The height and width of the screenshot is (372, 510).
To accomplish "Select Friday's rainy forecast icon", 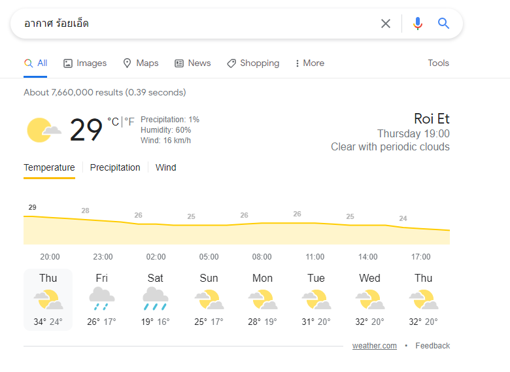I will (x=102, y=299).
